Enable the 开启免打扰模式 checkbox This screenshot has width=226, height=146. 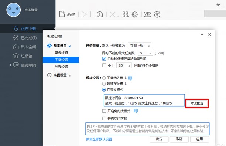[x=104, y=111]
